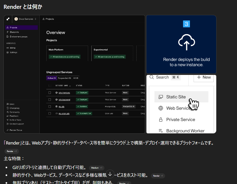Screen dimensions: 237x184
Task: Select the All (4) services tab
Action: coord(76,78)
